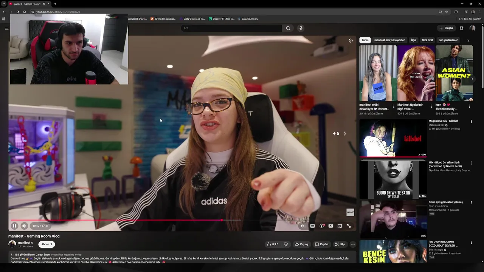The image size is (484, 272).
Task: Open the 'Magdalena Bay - Killshot' video title
Action: point(443,121)
